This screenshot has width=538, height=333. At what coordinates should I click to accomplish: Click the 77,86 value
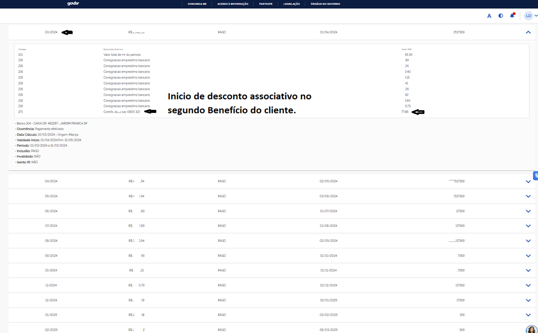point(405,112)
